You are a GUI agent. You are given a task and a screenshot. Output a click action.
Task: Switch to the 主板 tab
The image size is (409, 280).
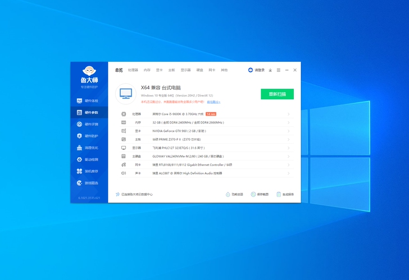click(172, 70)
